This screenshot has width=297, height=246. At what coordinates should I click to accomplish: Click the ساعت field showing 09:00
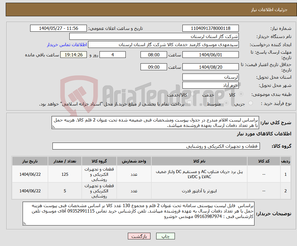coord(154,67)
